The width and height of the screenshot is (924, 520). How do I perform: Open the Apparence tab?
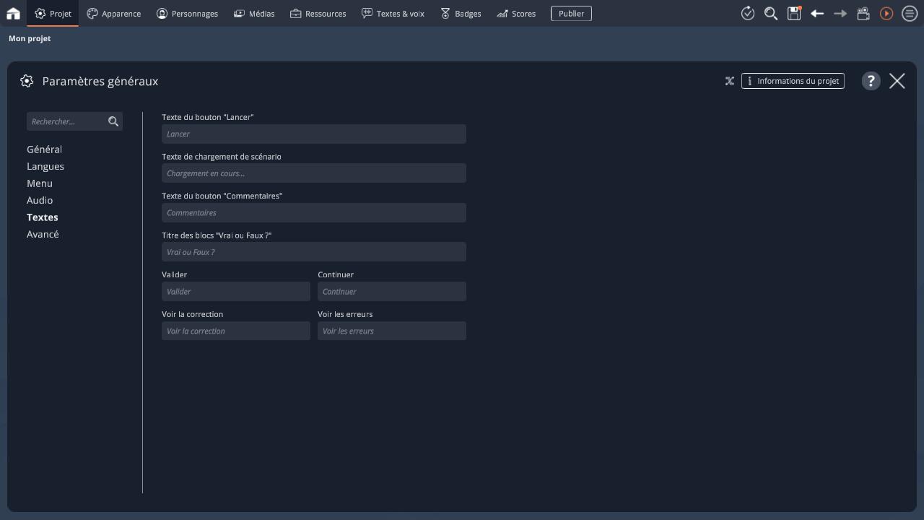(x=113, y=13)
